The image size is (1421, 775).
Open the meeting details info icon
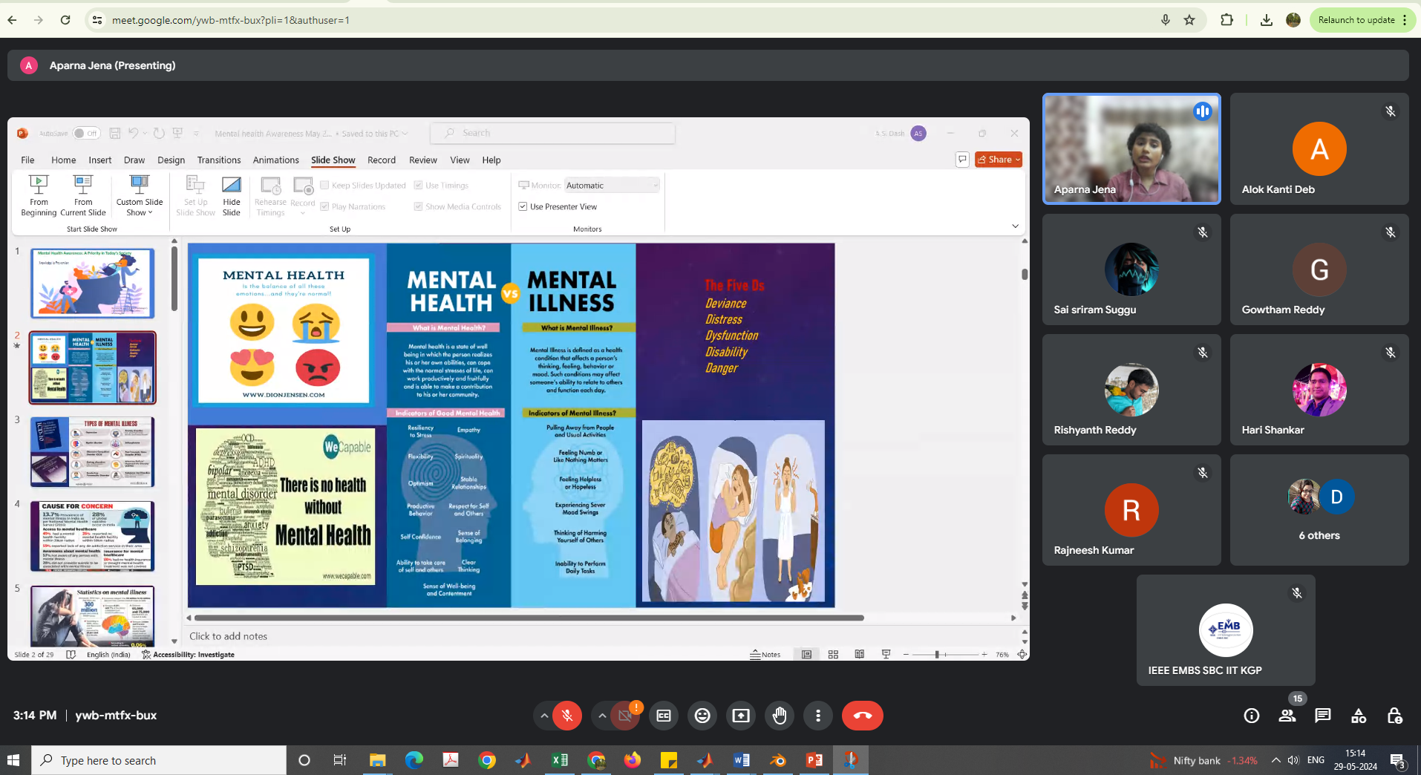point(1252,716)
